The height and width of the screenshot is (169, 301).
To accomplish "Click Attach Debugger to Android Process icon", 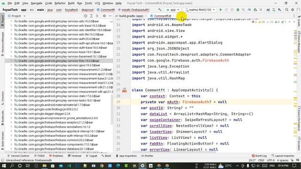I will point(255,9).
